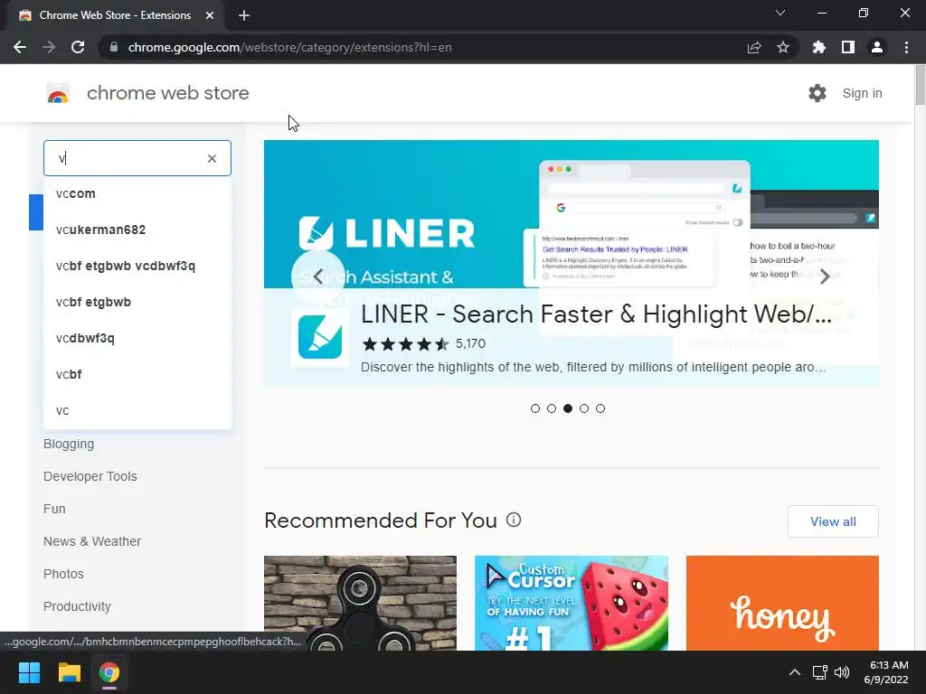This screenshot has height=694, width=926.
Task: Open the Windows Start menu
Action: 29,672
